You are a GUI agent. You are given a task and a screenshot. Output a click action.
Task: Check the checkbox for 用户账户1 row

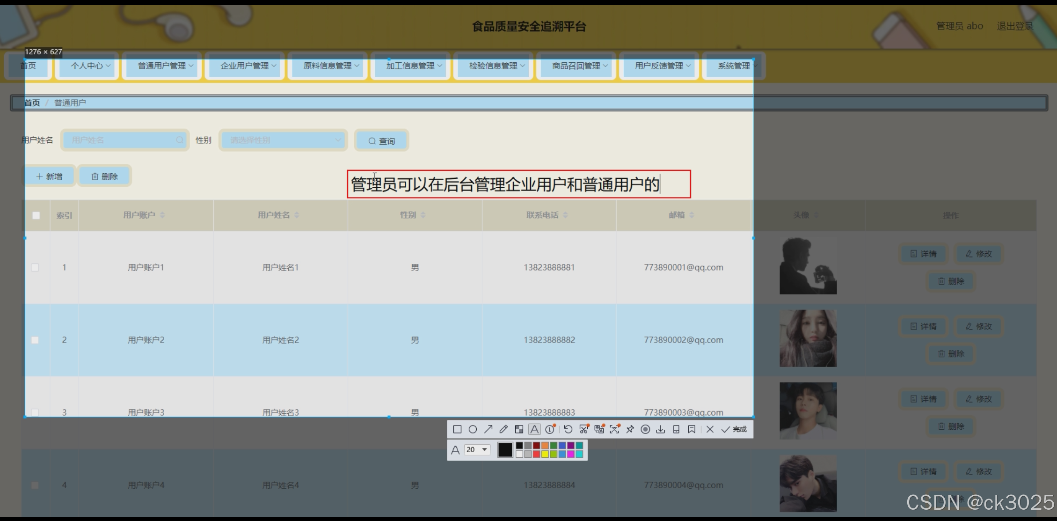35,267
